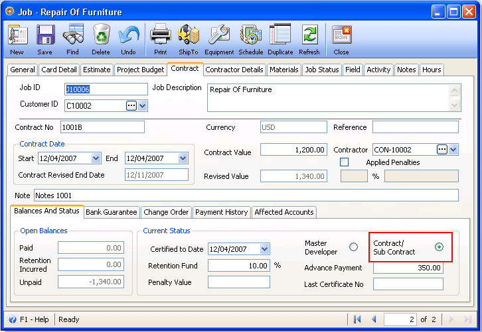482x332 pixels.
Task: Save the job record
Action: [x=45, y=35]
